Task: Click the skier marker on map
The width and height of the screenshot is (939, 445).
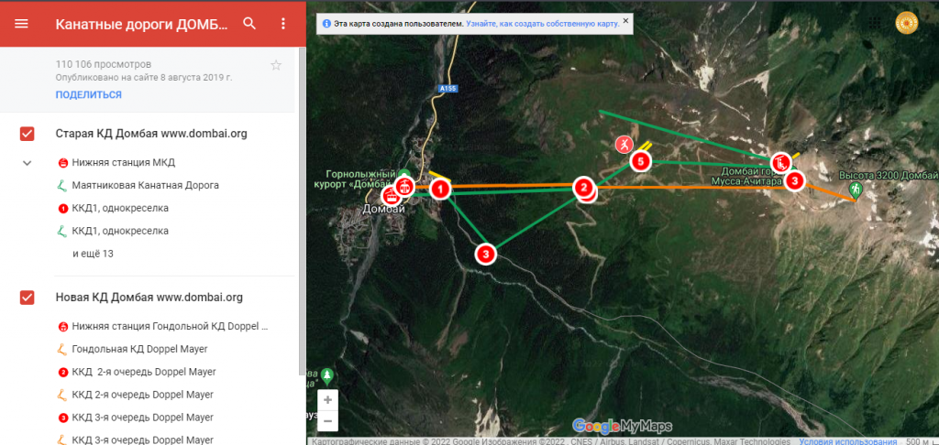Action: pyautogui.click(x=624, y=145)
